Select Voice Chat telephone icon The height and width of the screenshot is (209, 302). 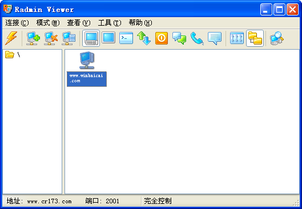[197, 38]
